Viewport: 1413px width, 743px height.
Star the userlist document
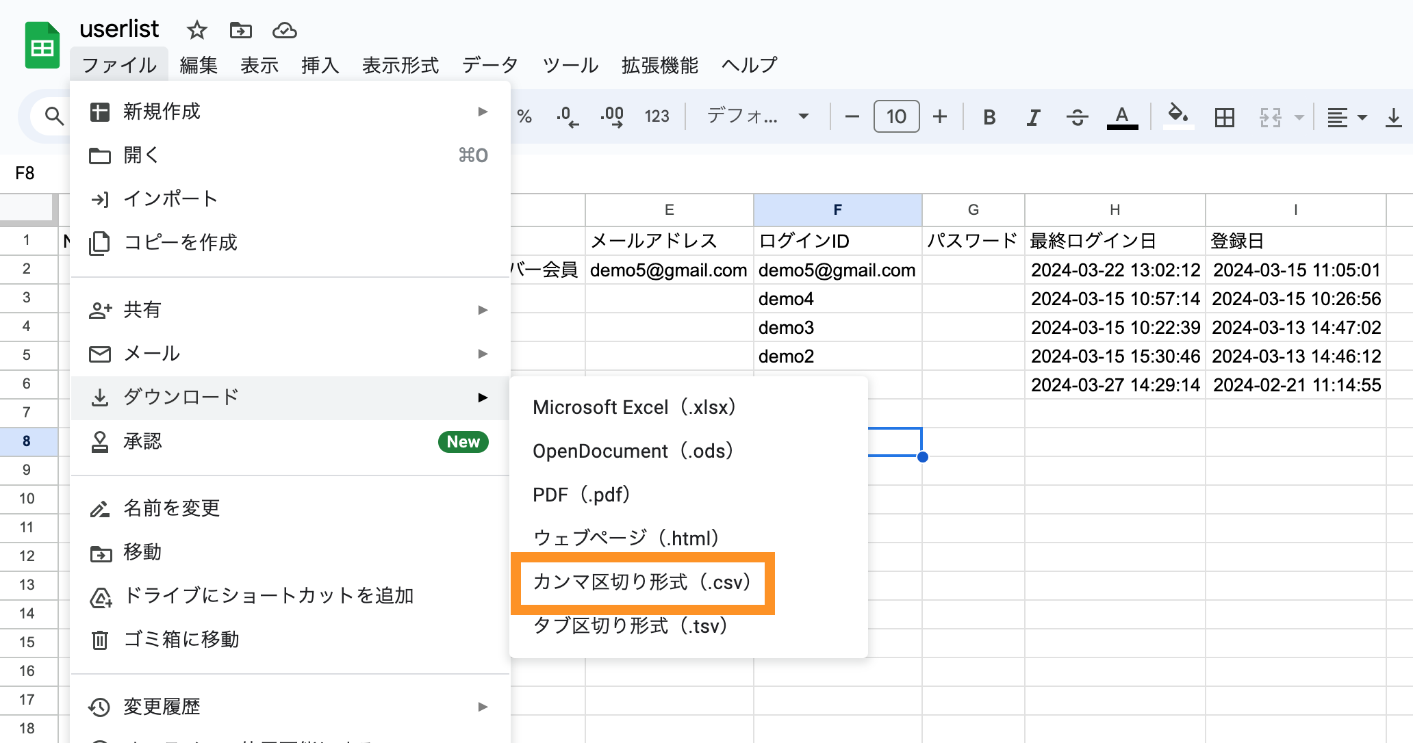196,30
